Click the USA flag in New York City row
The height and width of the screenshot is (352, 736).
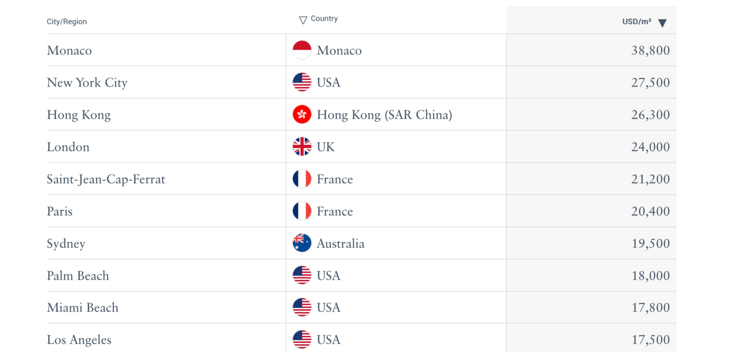(302, 82)
